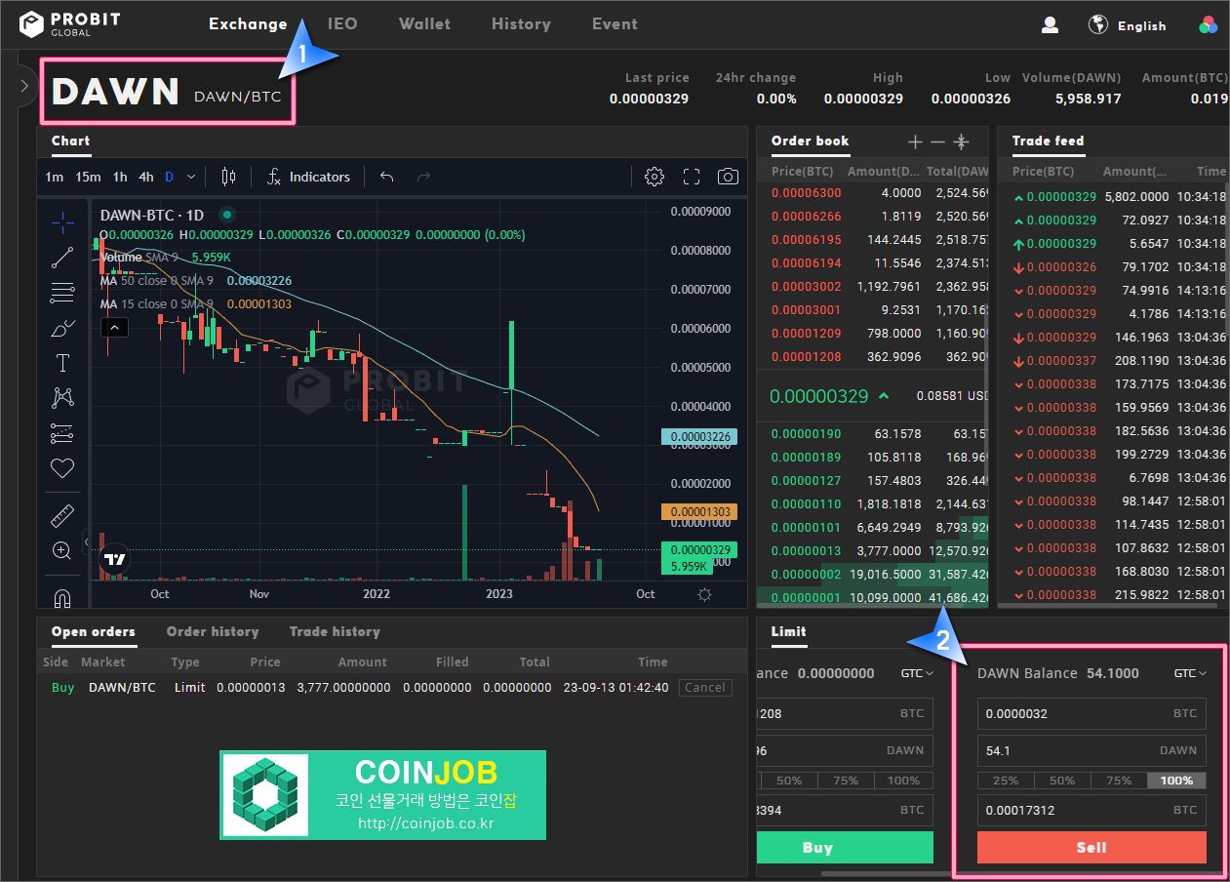The width and height of the screenshot is (1230, 882).
Task: Open the Wallet menu
Action: pos(424,24)
